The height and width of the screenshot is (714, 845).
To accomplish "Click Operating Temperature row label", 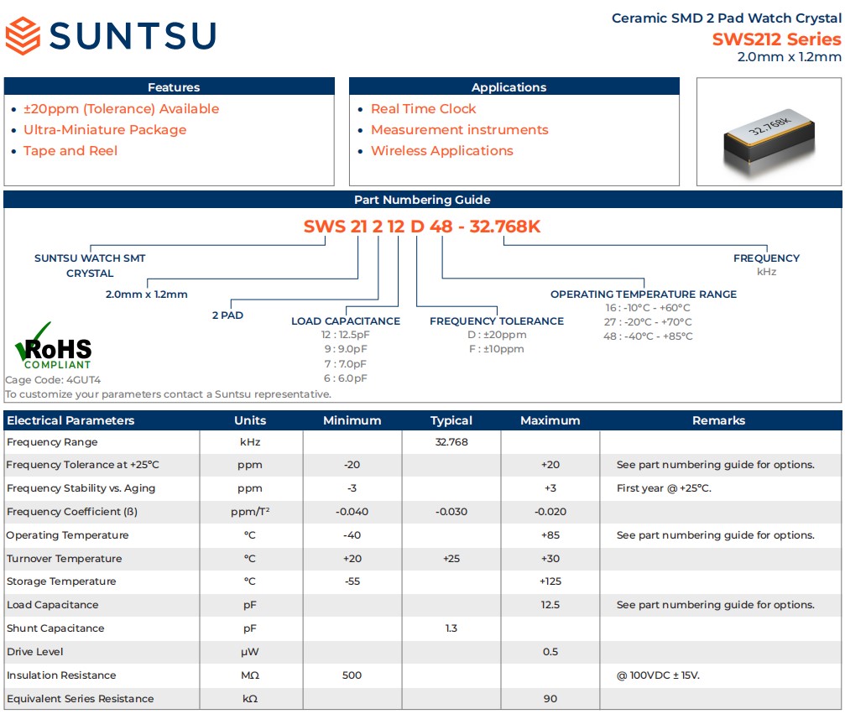I will tap(68, 535).
